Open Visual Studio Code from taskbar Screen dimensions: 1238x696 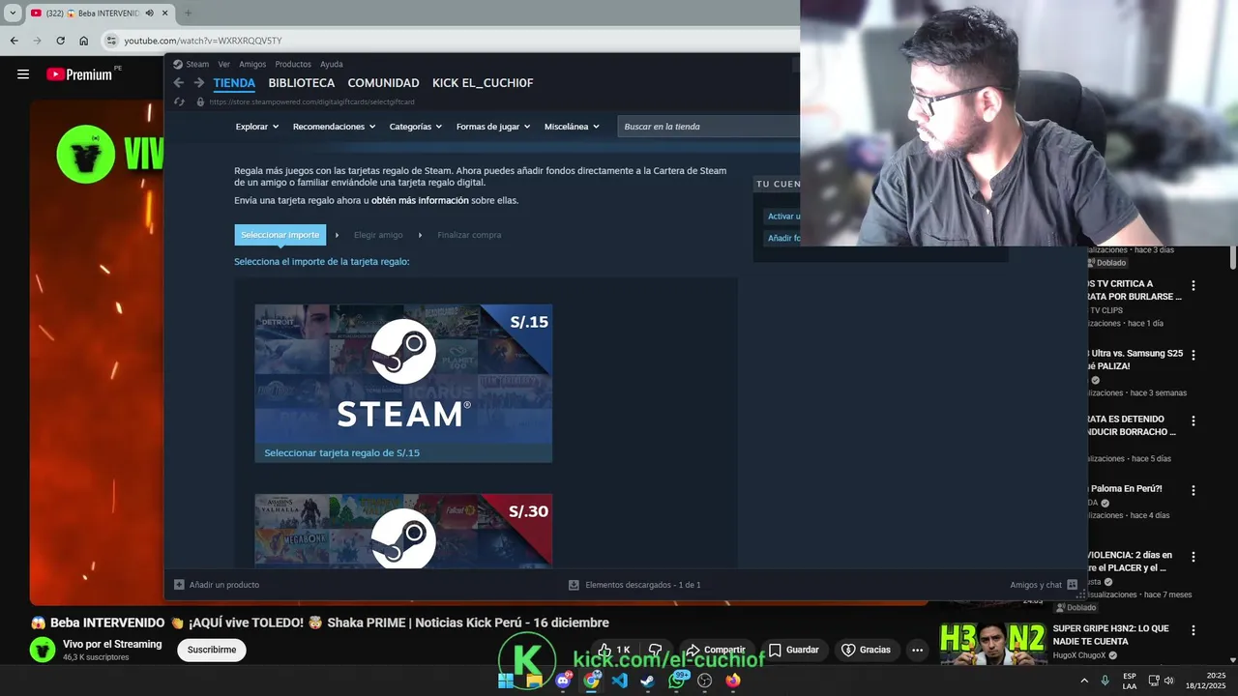click(620, 681)
